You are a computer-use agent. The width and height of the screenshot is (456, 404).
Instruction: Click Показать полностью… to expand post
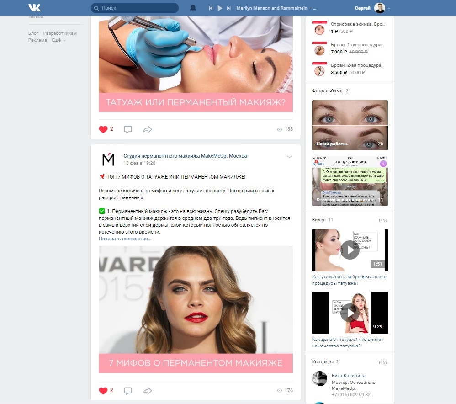pos(125,239)
